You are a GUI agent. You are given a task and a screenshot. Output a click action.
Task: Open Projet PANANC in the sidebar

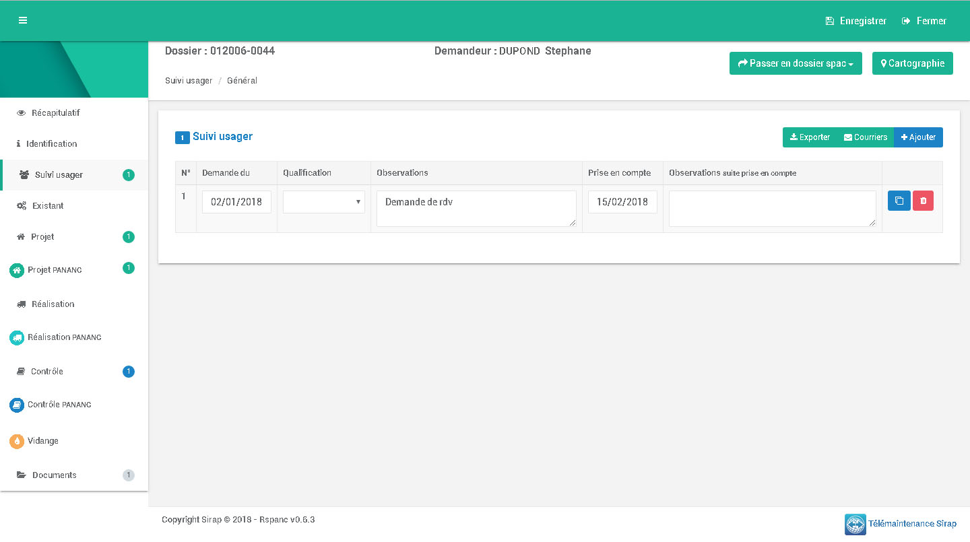click(74, 270)
